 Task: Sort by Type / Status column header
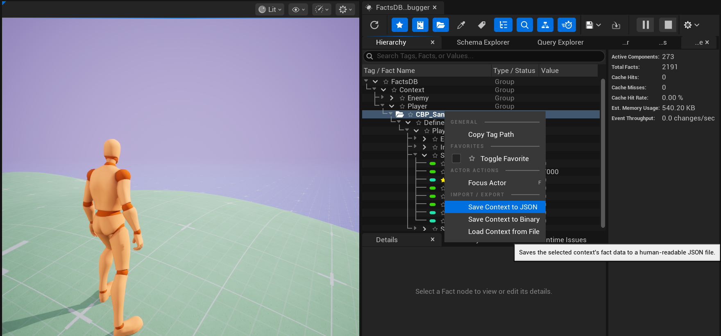tap(515, 70)
